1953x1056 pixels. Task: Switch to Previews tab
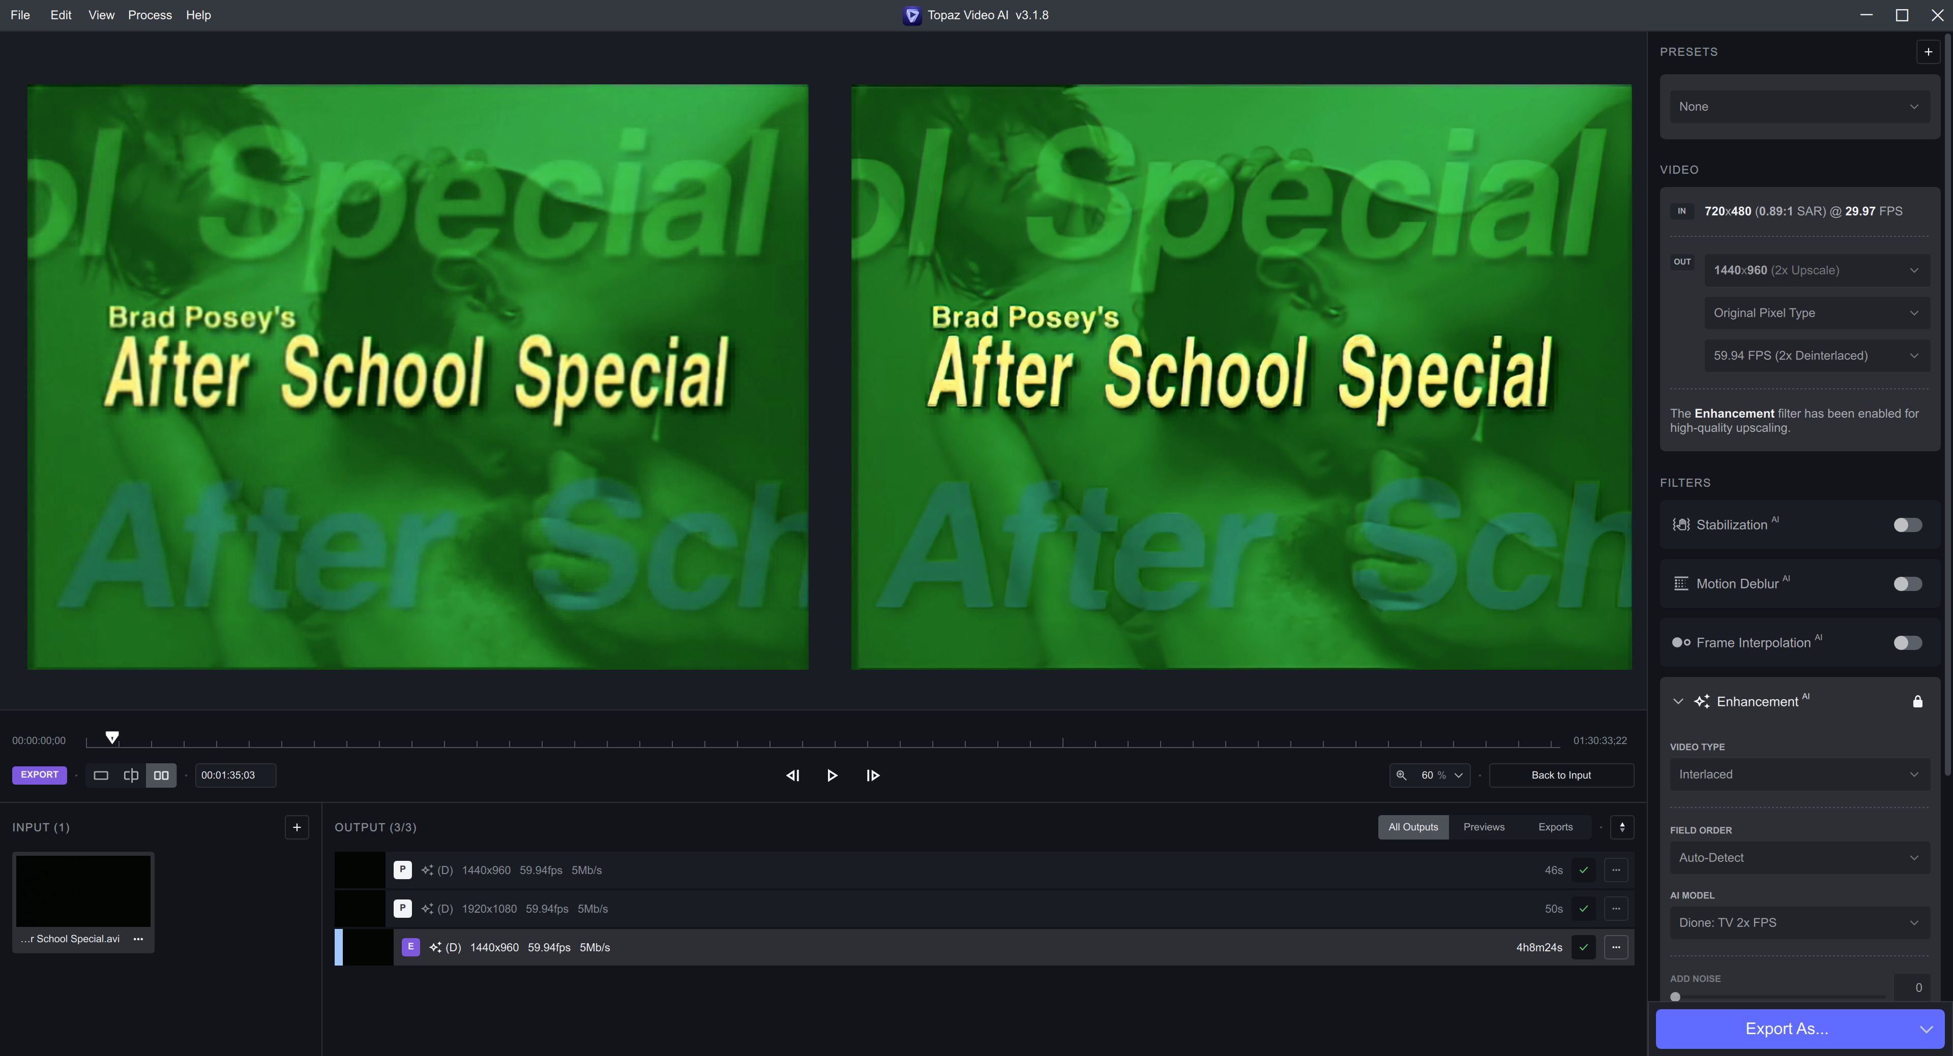(x=1484, y=827)
